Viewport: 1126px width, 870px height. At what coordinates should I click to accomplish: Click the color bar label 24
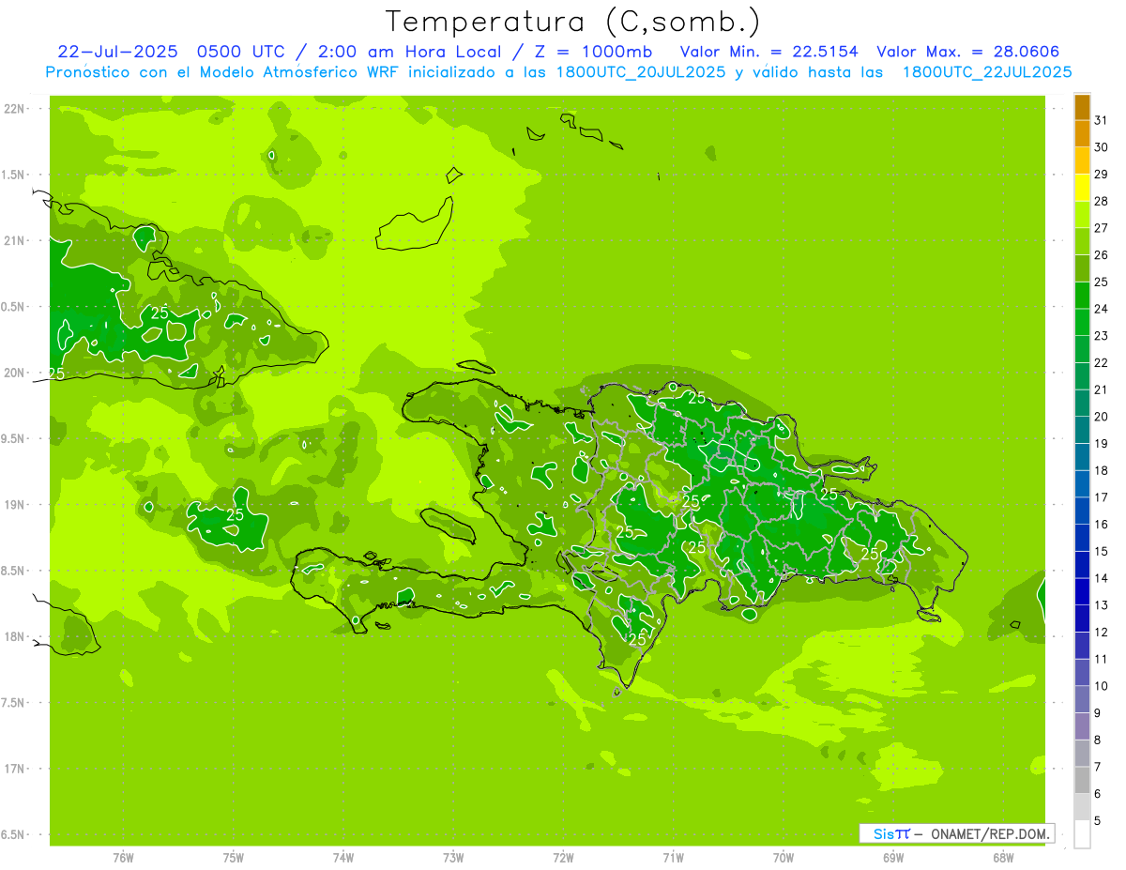1101,309
